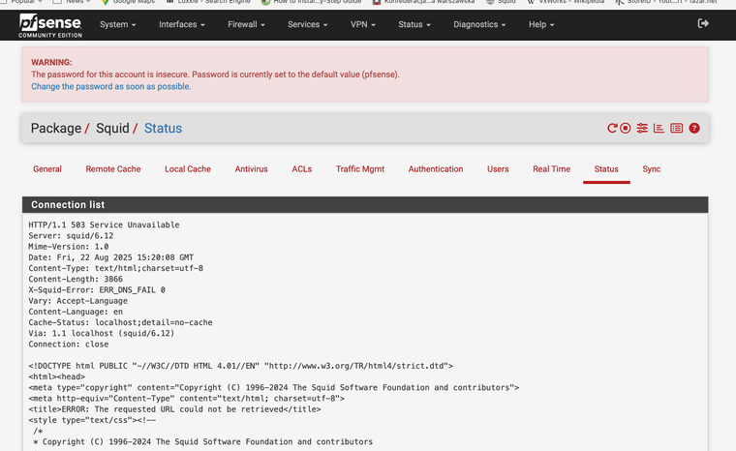Click the '* Copyright (C) 1996-2024' comment line

[202, 441]
